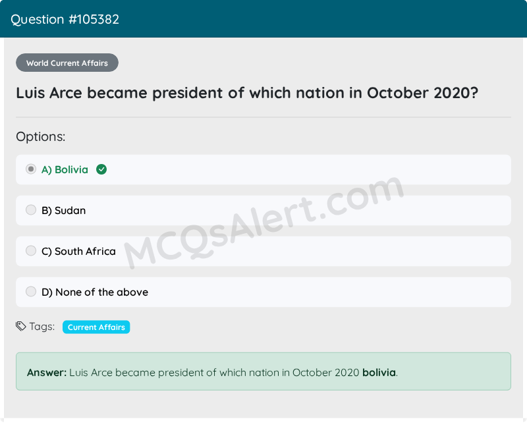Screen dimensions: 527x438
Task: Open the World Current Affairs category badge
Action: click(67, 63)
